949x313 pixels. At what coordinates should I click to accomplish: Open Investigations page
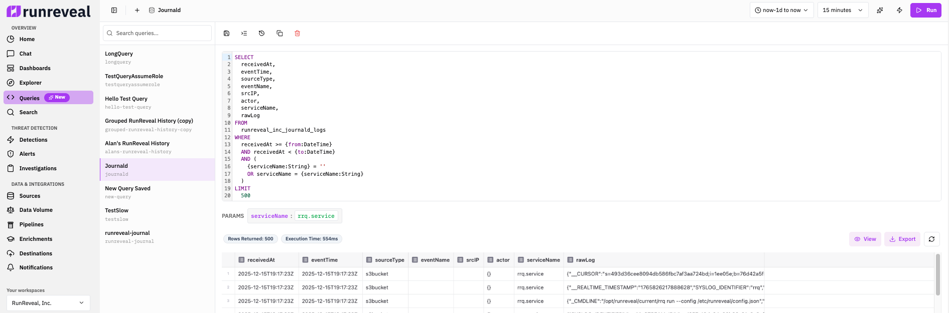coord(48,168)
